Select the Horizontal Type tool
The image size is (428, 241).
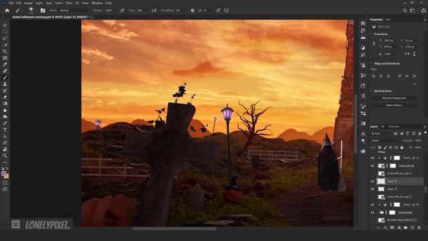tap(5, 130)
